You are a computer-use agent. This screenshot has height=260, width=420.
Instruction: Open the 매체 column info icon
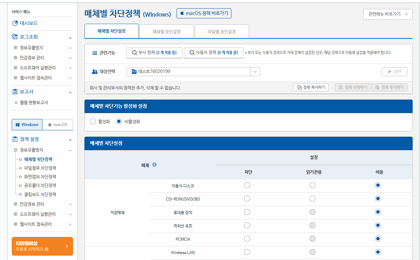click(154, 164)
